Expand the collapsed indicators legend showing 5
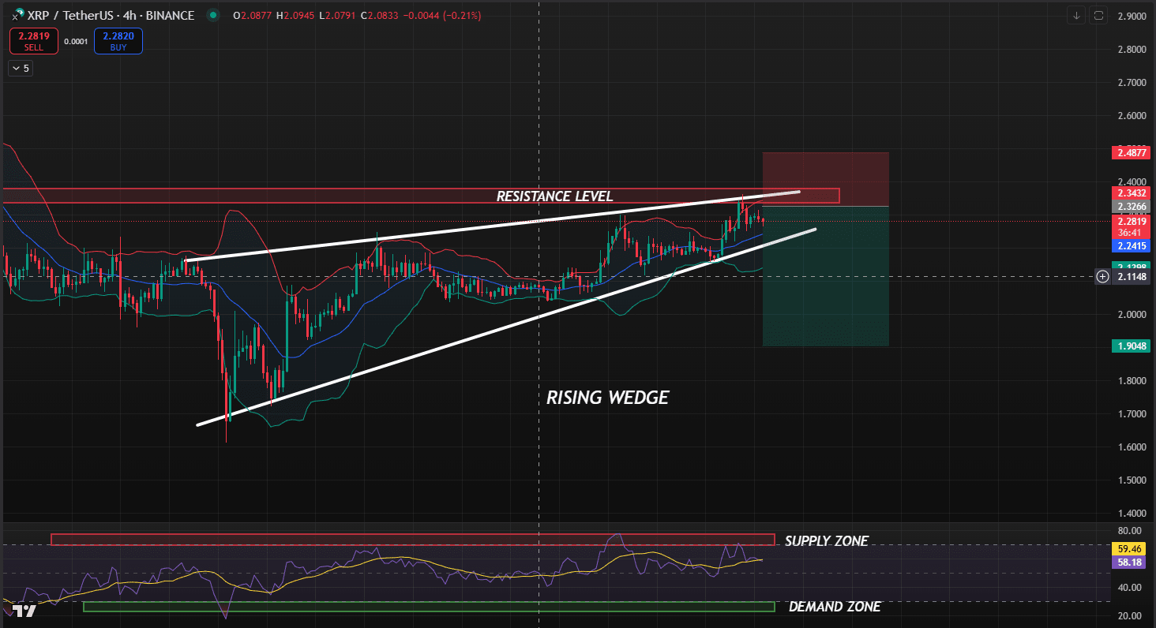 click(x=20, y=69)
